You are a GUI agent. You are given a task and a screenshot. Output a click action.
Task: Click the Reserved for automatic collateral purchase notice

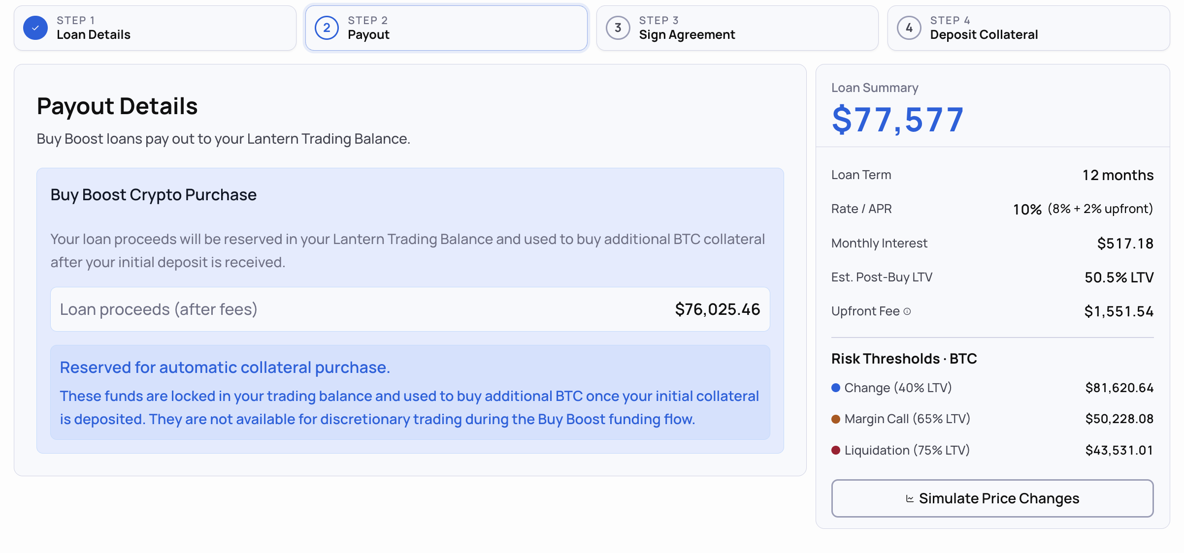(x=410, y=392)
